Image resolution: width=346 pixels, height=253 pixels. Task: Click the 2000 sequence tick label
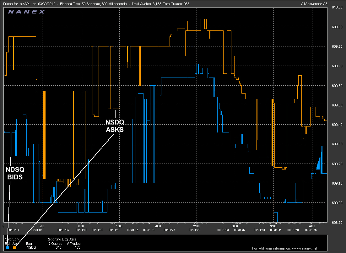pyautogui.click(x=158, y=226)
